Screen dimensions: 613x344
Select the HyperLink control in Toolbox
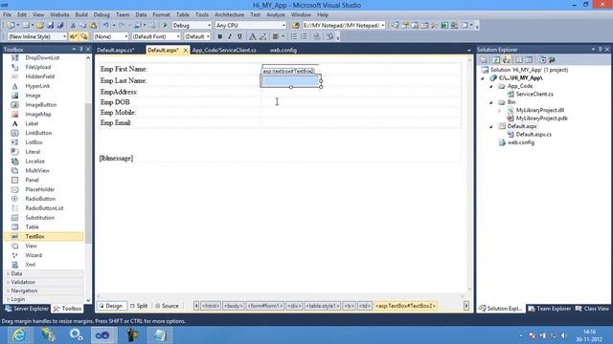coord(43,86)
